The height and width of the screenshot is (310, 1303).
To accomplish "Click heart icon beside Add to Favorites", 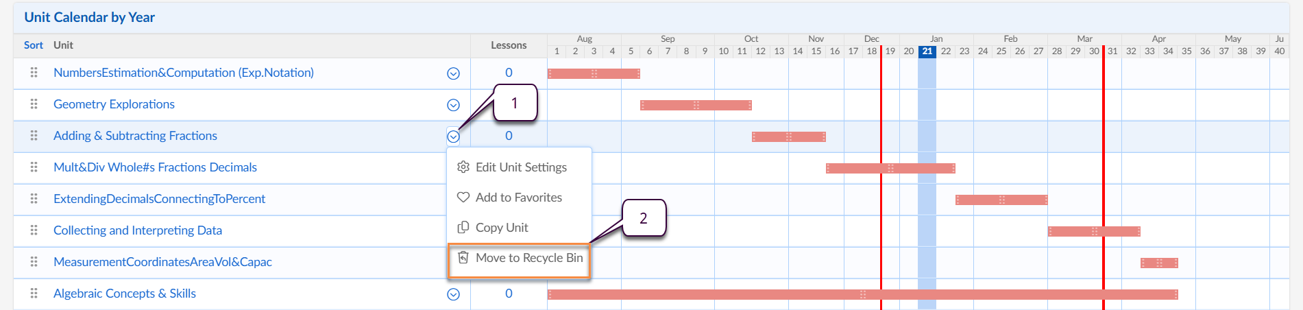I will (463, 198).
